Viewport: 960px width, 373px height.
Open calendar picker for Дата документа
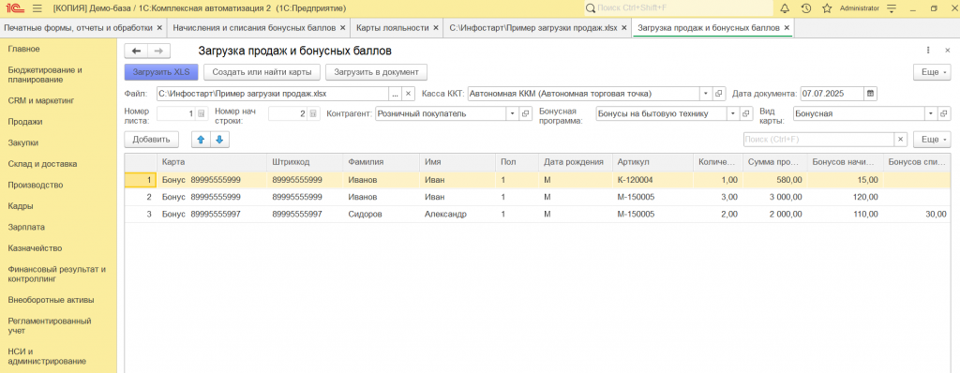(x=870, y=95)
